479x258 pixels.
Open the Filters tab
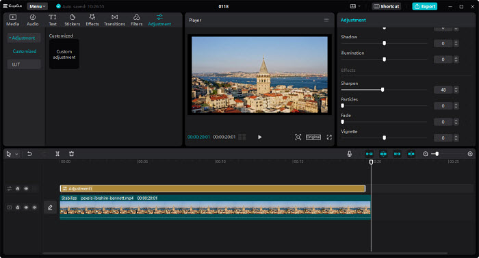click(x=137, y=20)
